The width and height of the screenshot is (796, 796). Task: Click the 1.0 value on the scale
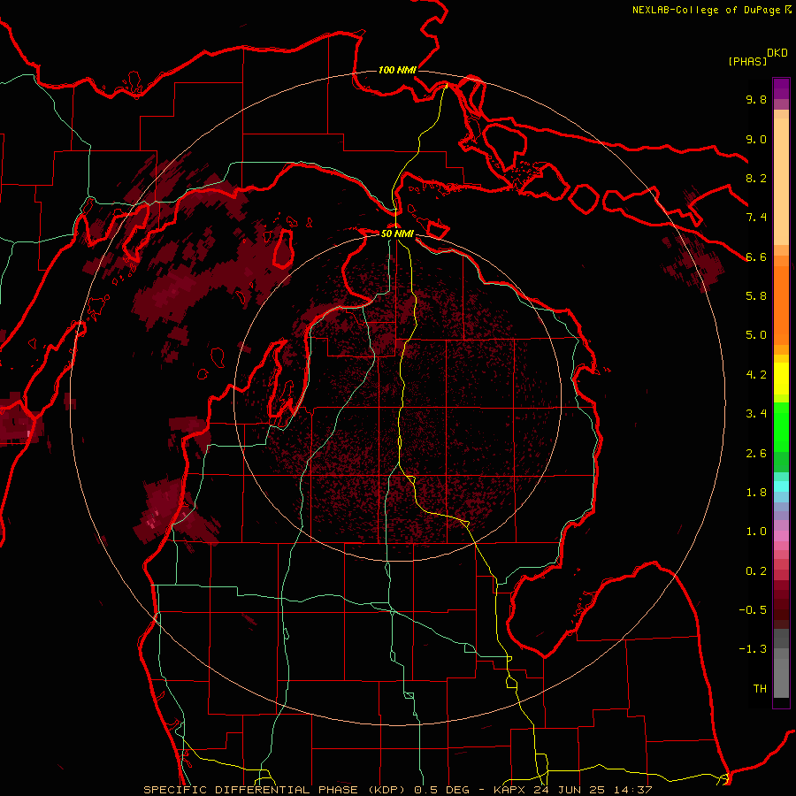756,532
